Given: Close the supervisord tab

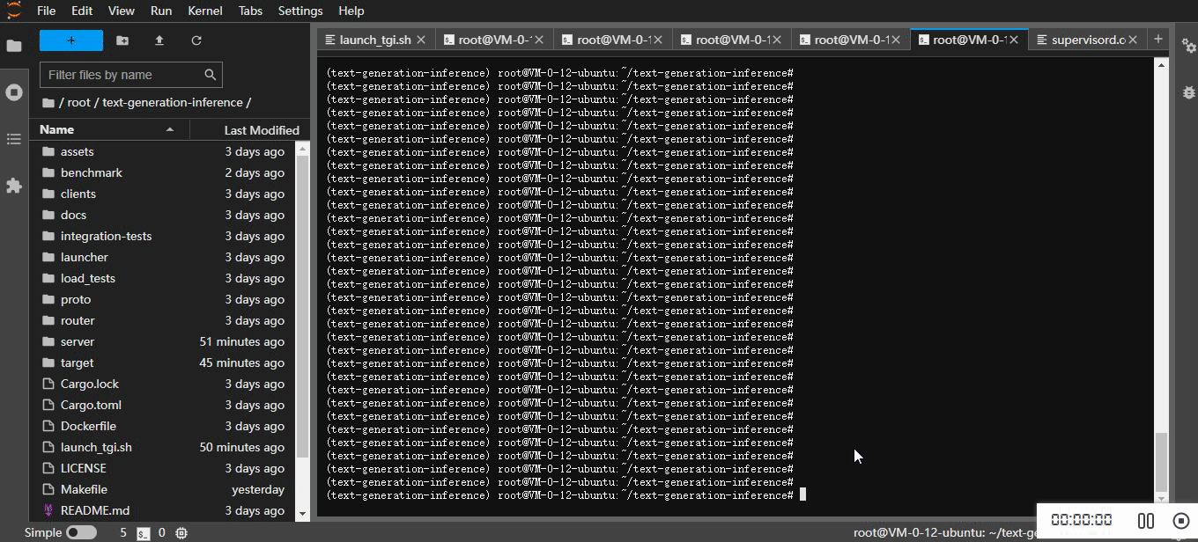Looking at the screenshot, I should (1133, 40).
